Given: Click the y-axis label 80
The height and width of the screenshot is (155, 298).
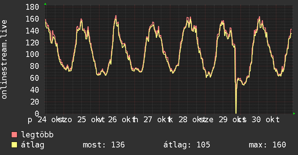Looking at the screenshot, I should (x=35, y=66).
